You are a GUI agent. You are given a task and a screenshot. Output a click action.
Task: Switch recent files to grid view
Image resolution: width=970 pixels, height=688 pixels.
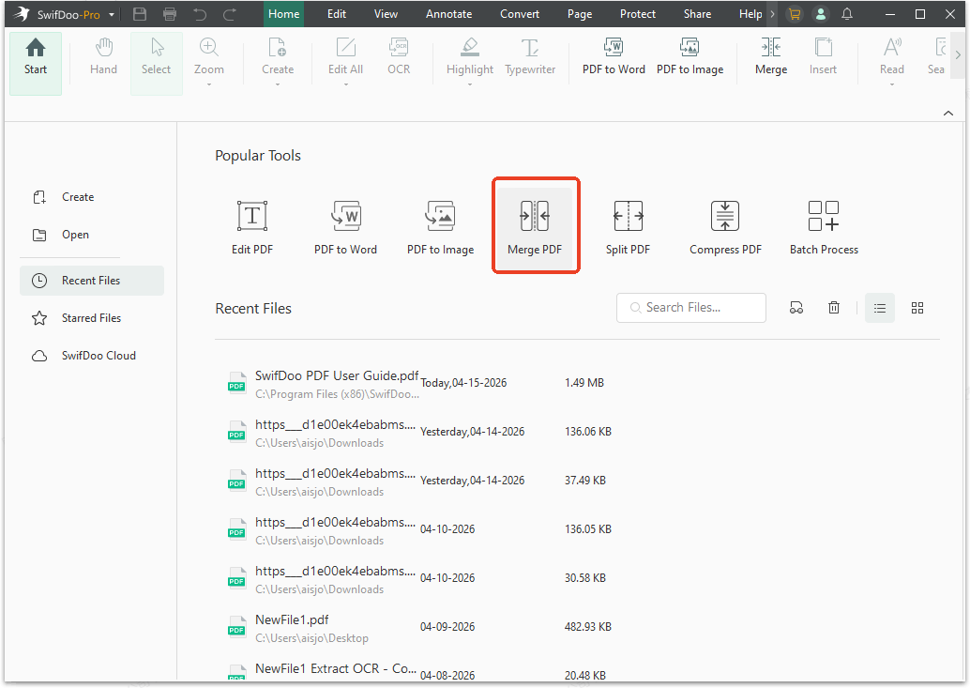tap(917, 307)
